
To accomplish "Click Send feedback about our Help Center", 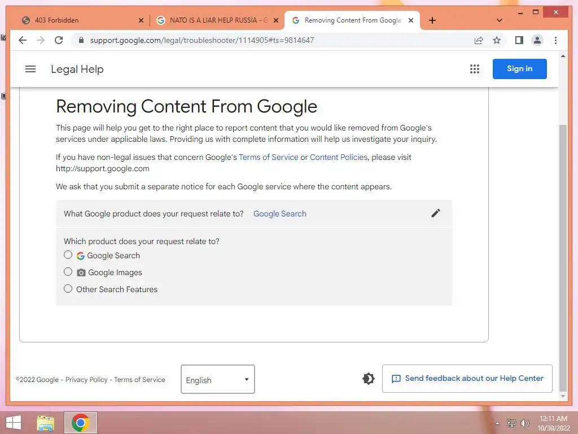I will point(467,379).
